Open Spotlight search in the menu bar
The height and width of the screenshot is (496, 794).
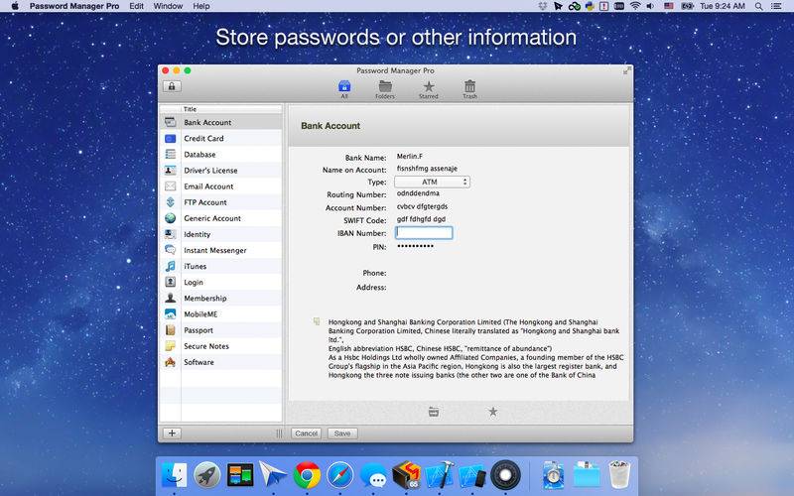point(758,6)
